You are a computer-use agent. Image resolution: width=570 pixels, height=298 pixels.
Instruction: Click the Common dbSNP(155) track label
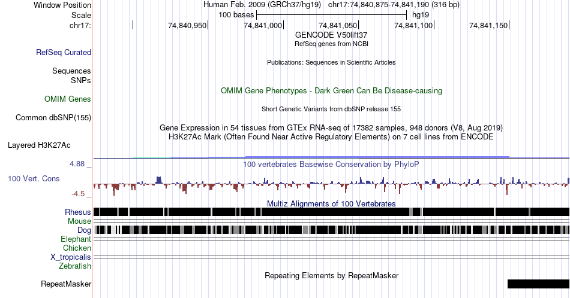click(x=53, y=117)
